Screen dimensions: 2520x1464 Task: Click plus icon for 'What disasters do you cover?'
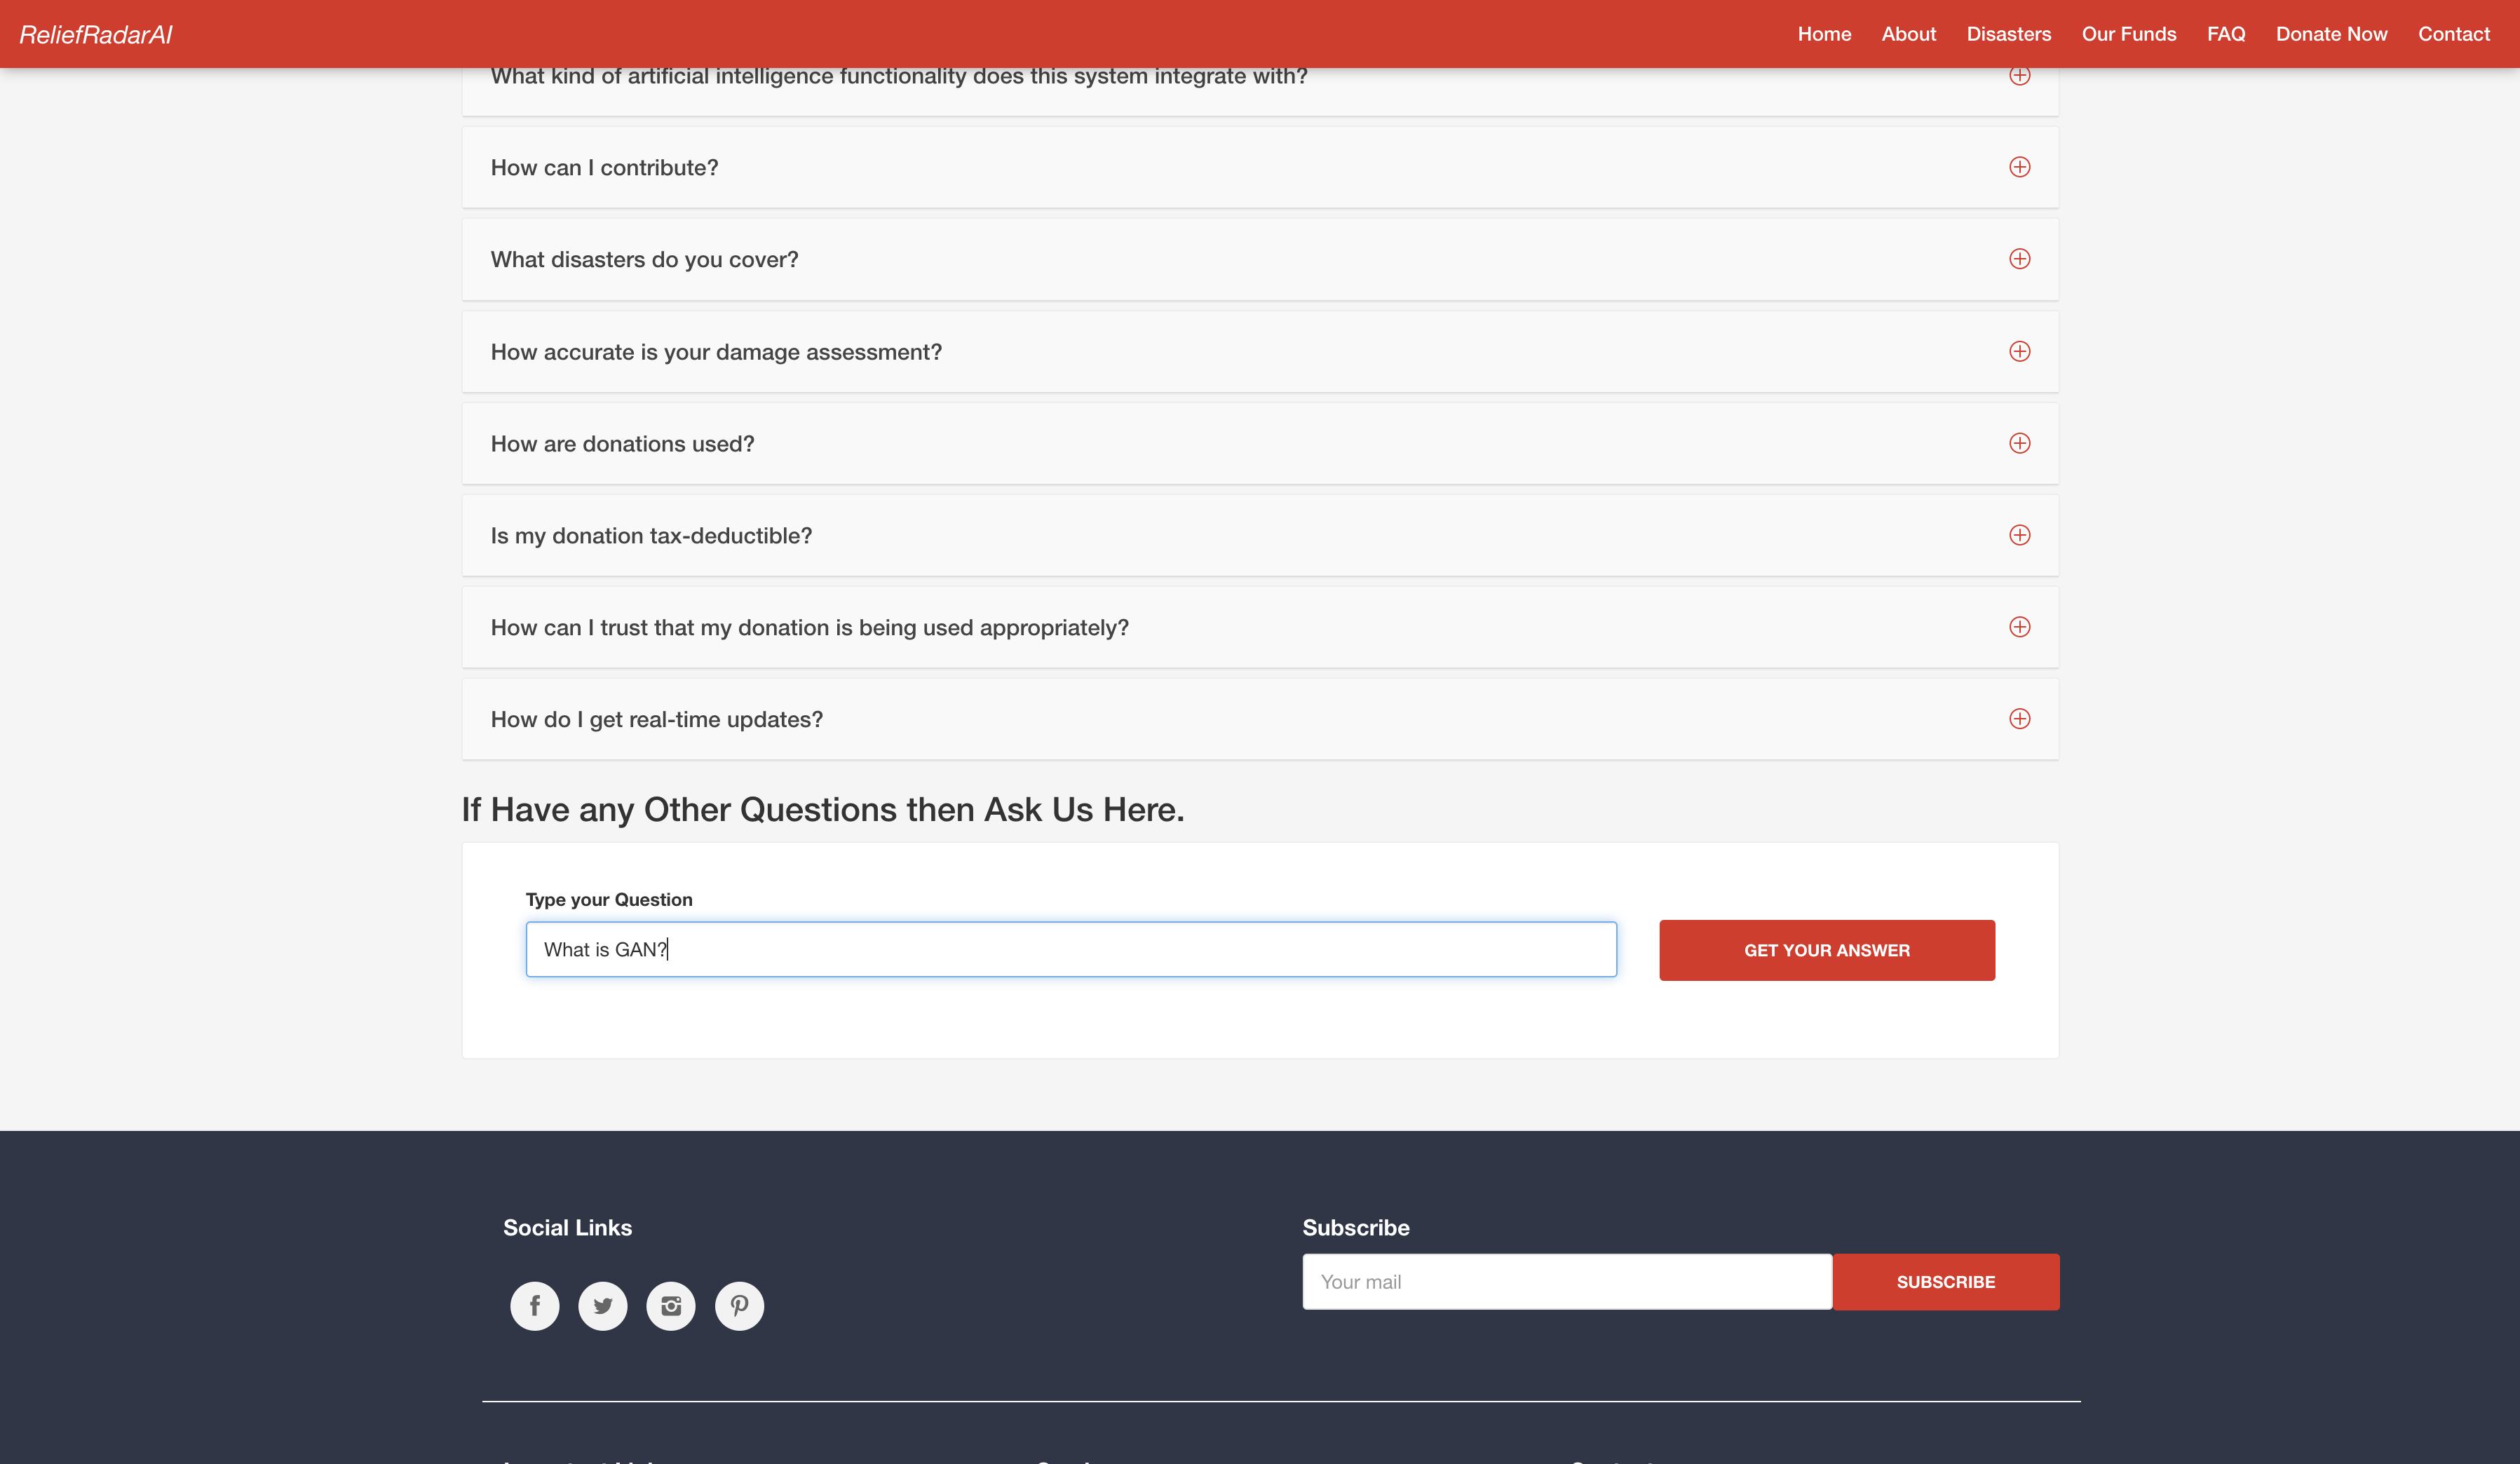[x=2019, y=259]
